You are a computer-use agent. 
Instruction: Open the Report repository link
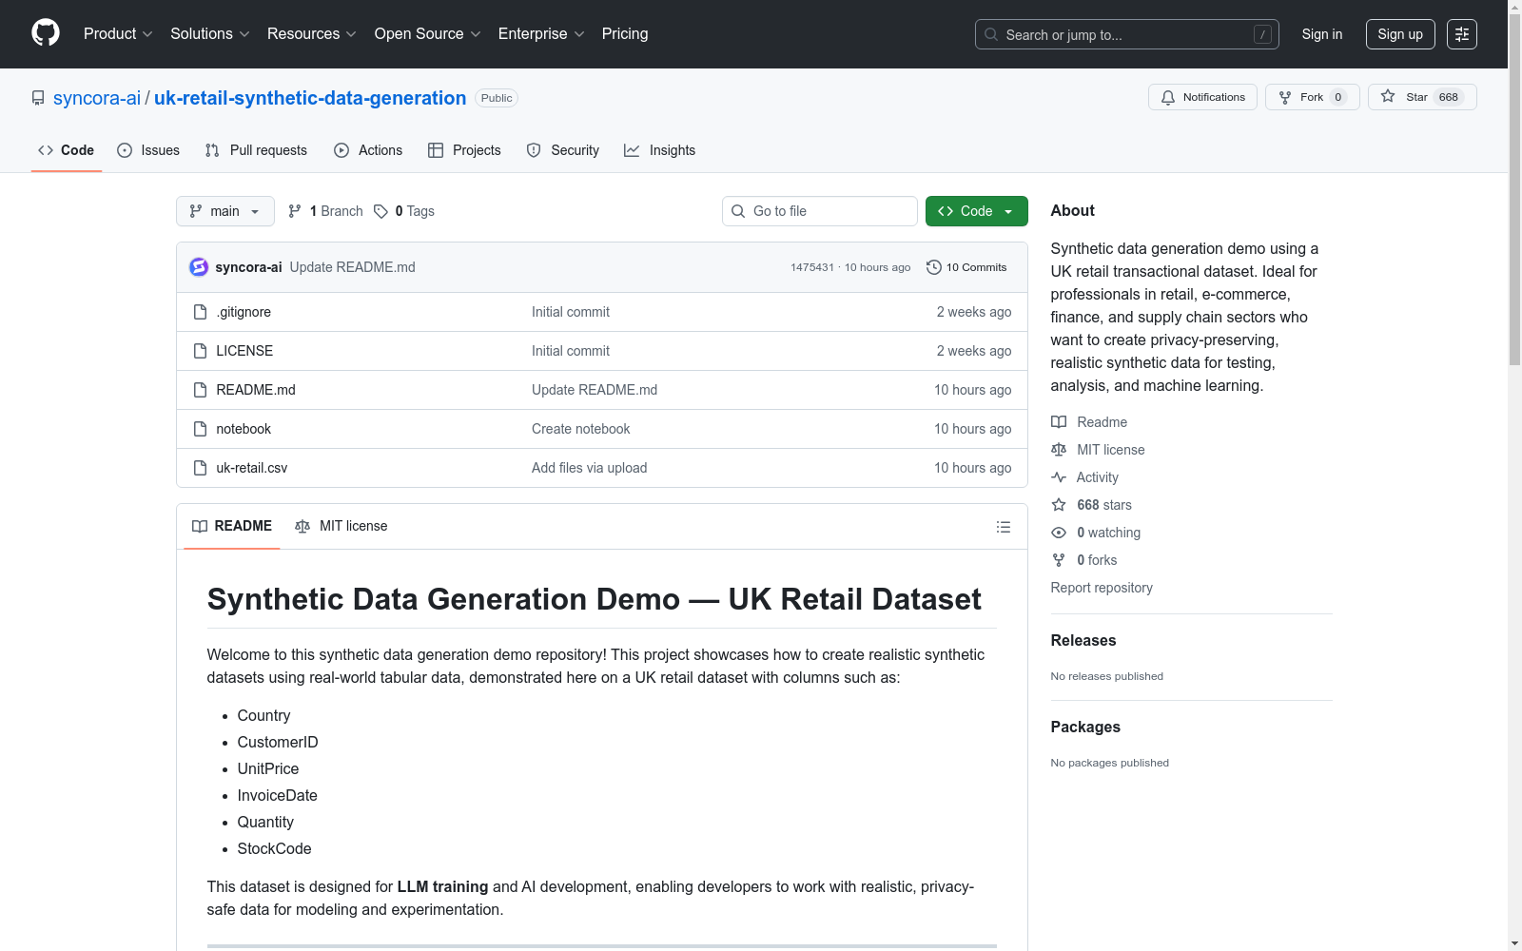(x=1102, y=588)
